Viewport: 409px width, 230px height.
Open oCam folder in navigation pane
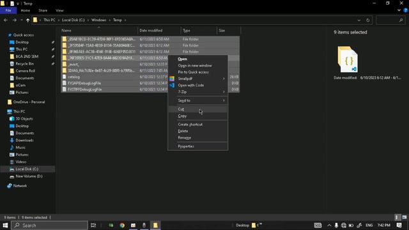click(x=20, y=85)
